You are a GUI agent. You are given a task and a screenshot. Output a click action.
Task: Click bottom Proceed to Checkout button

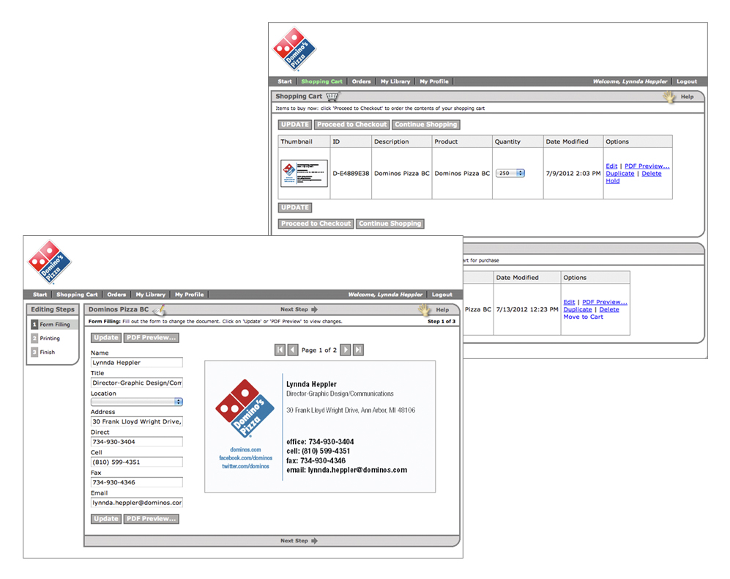point(316,224)
